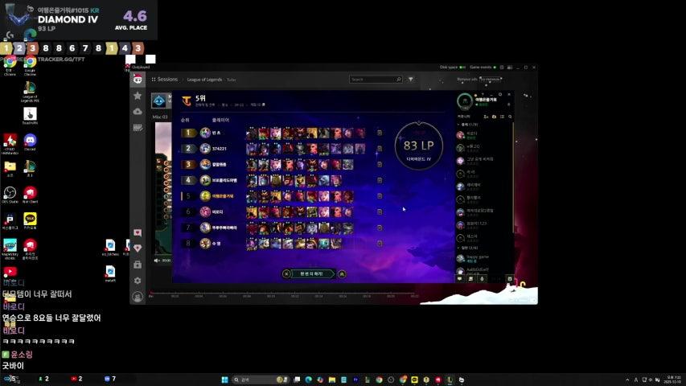Image resolution: width=686 pixels, height=386 pixels.
Task: Click the X button left of Play Again
Action: 286,274
